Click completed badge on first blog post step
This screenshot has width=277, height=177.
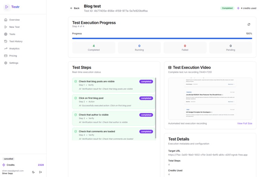(x=146, y=98)
